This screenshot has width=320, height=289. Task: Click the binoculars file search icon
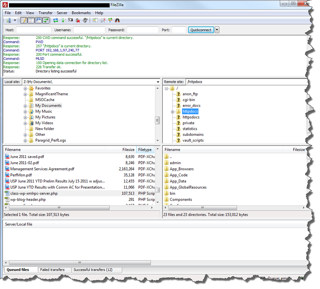coord(117,20)
